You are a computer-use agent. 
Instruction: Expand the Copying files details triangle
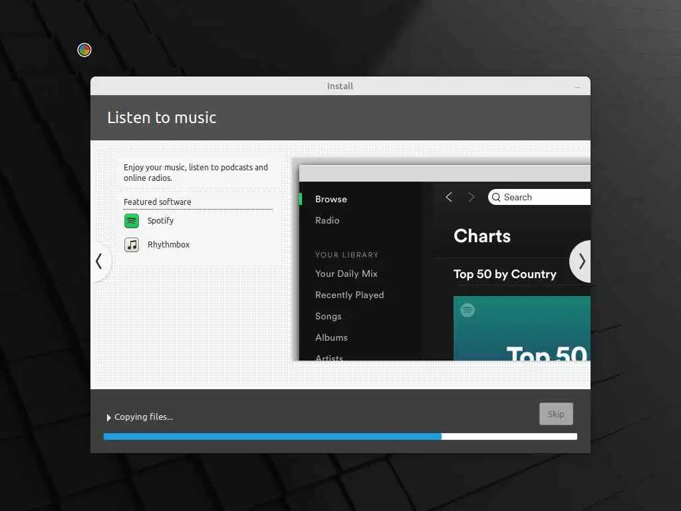click(108, 417)
